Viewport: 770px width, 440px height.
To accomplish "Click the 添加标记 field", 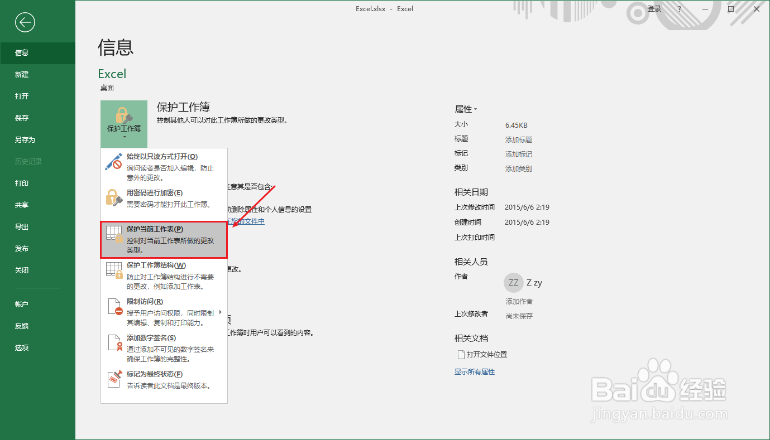I will tap(519, 154).
